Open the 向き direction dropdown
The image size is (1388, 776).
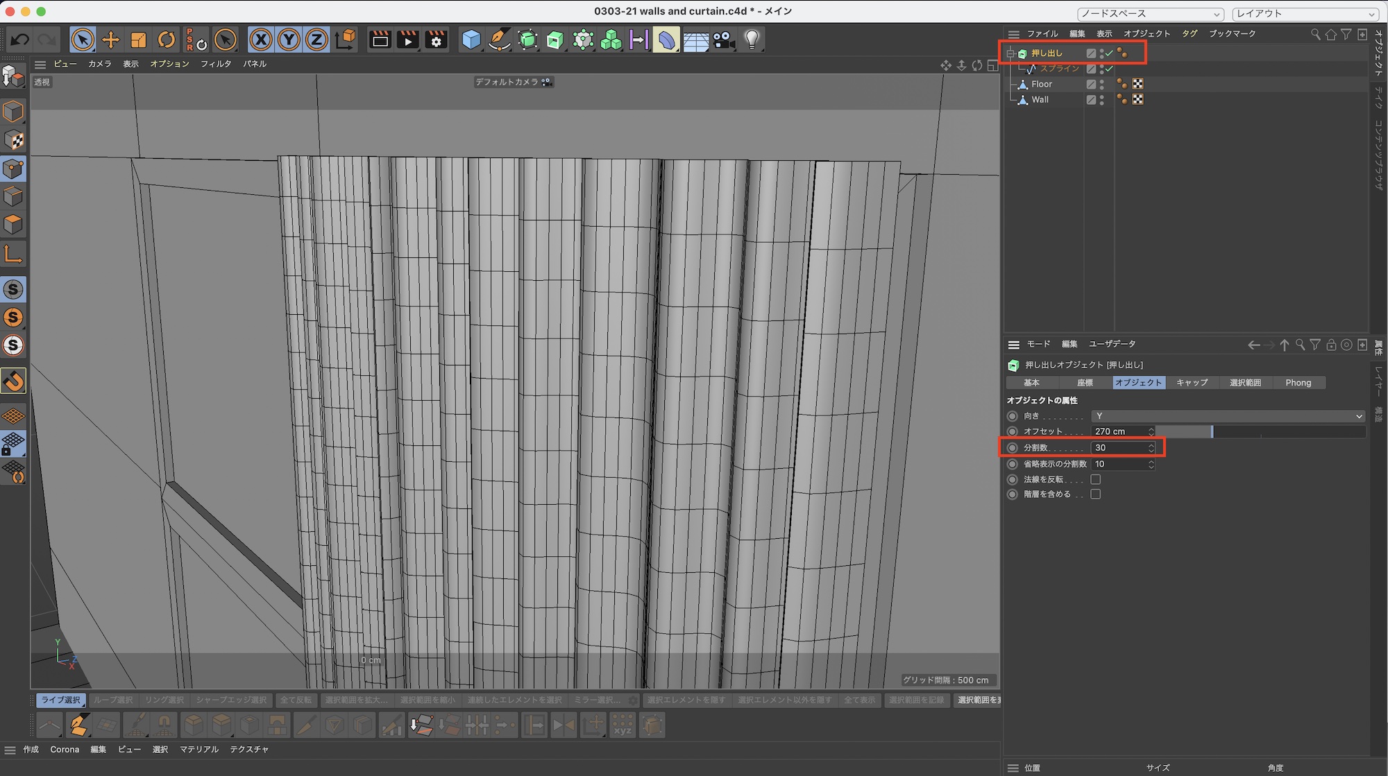pos(1227,416)
